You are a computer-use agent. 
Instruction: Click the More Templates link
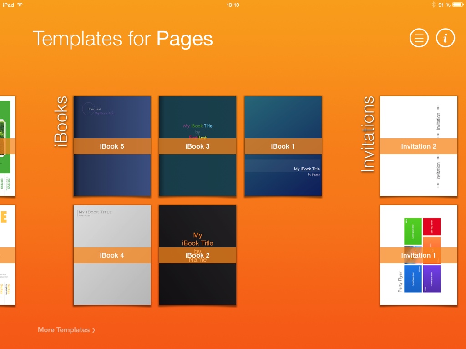point(64,330)
